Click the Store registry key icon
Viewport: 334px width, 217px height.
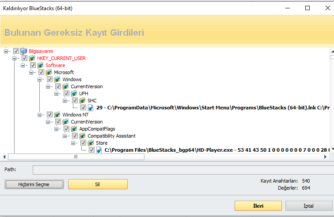click(91, 143)
